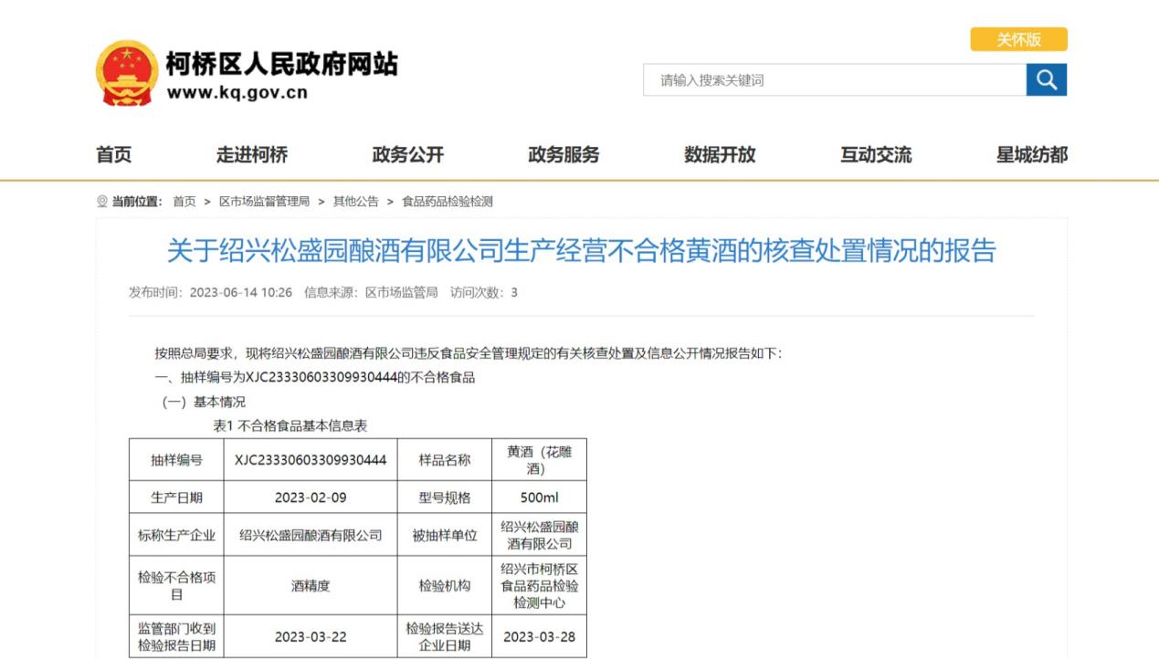Click the 信息来源：区市场监管局 text
The height and width of the screenshot is (659, 1159).
click(x=371, y=292)
